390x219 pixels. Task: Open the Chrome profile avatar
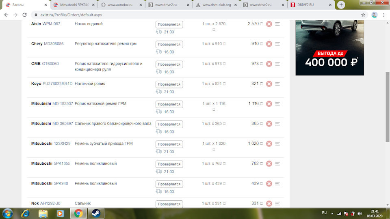click(x=374, y=15)
